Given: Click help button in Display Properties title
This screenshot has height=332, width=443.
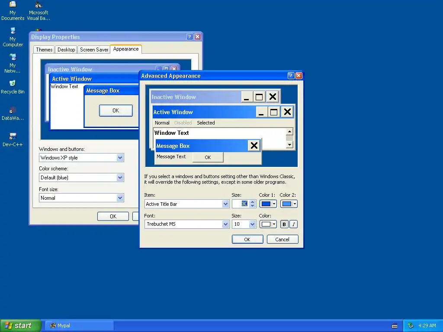Looking at the screenshot, I should pos(190,37).
